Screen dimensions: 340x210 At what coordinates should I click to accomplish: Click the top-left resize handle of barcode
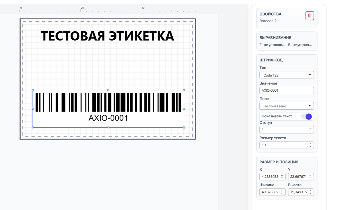(33, 90)
